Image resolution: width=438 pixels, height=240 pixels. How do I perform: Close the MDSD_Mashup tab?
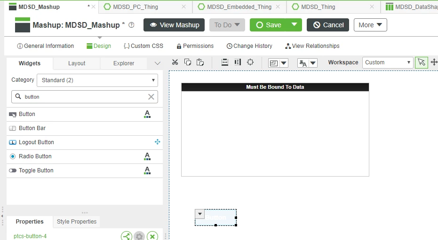tap(93, 7)
